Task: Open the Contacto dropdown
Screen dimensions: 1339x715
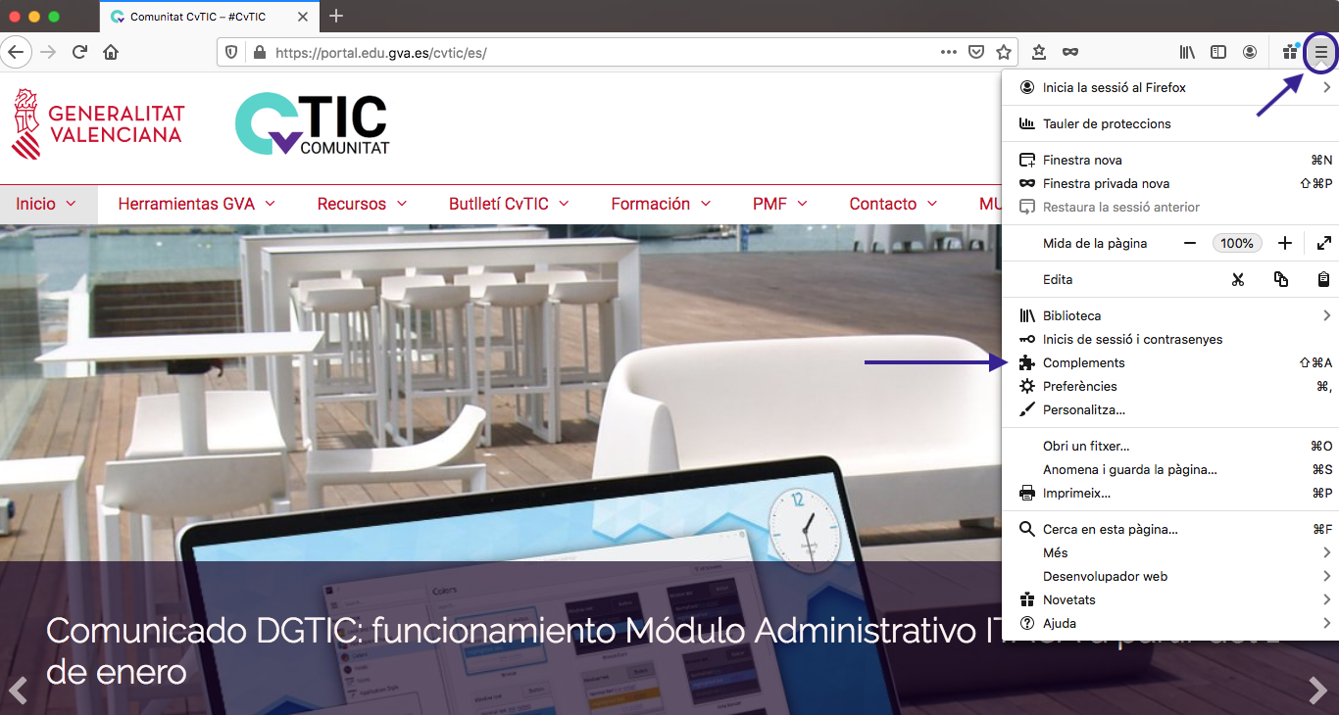Action: [893, 204]
